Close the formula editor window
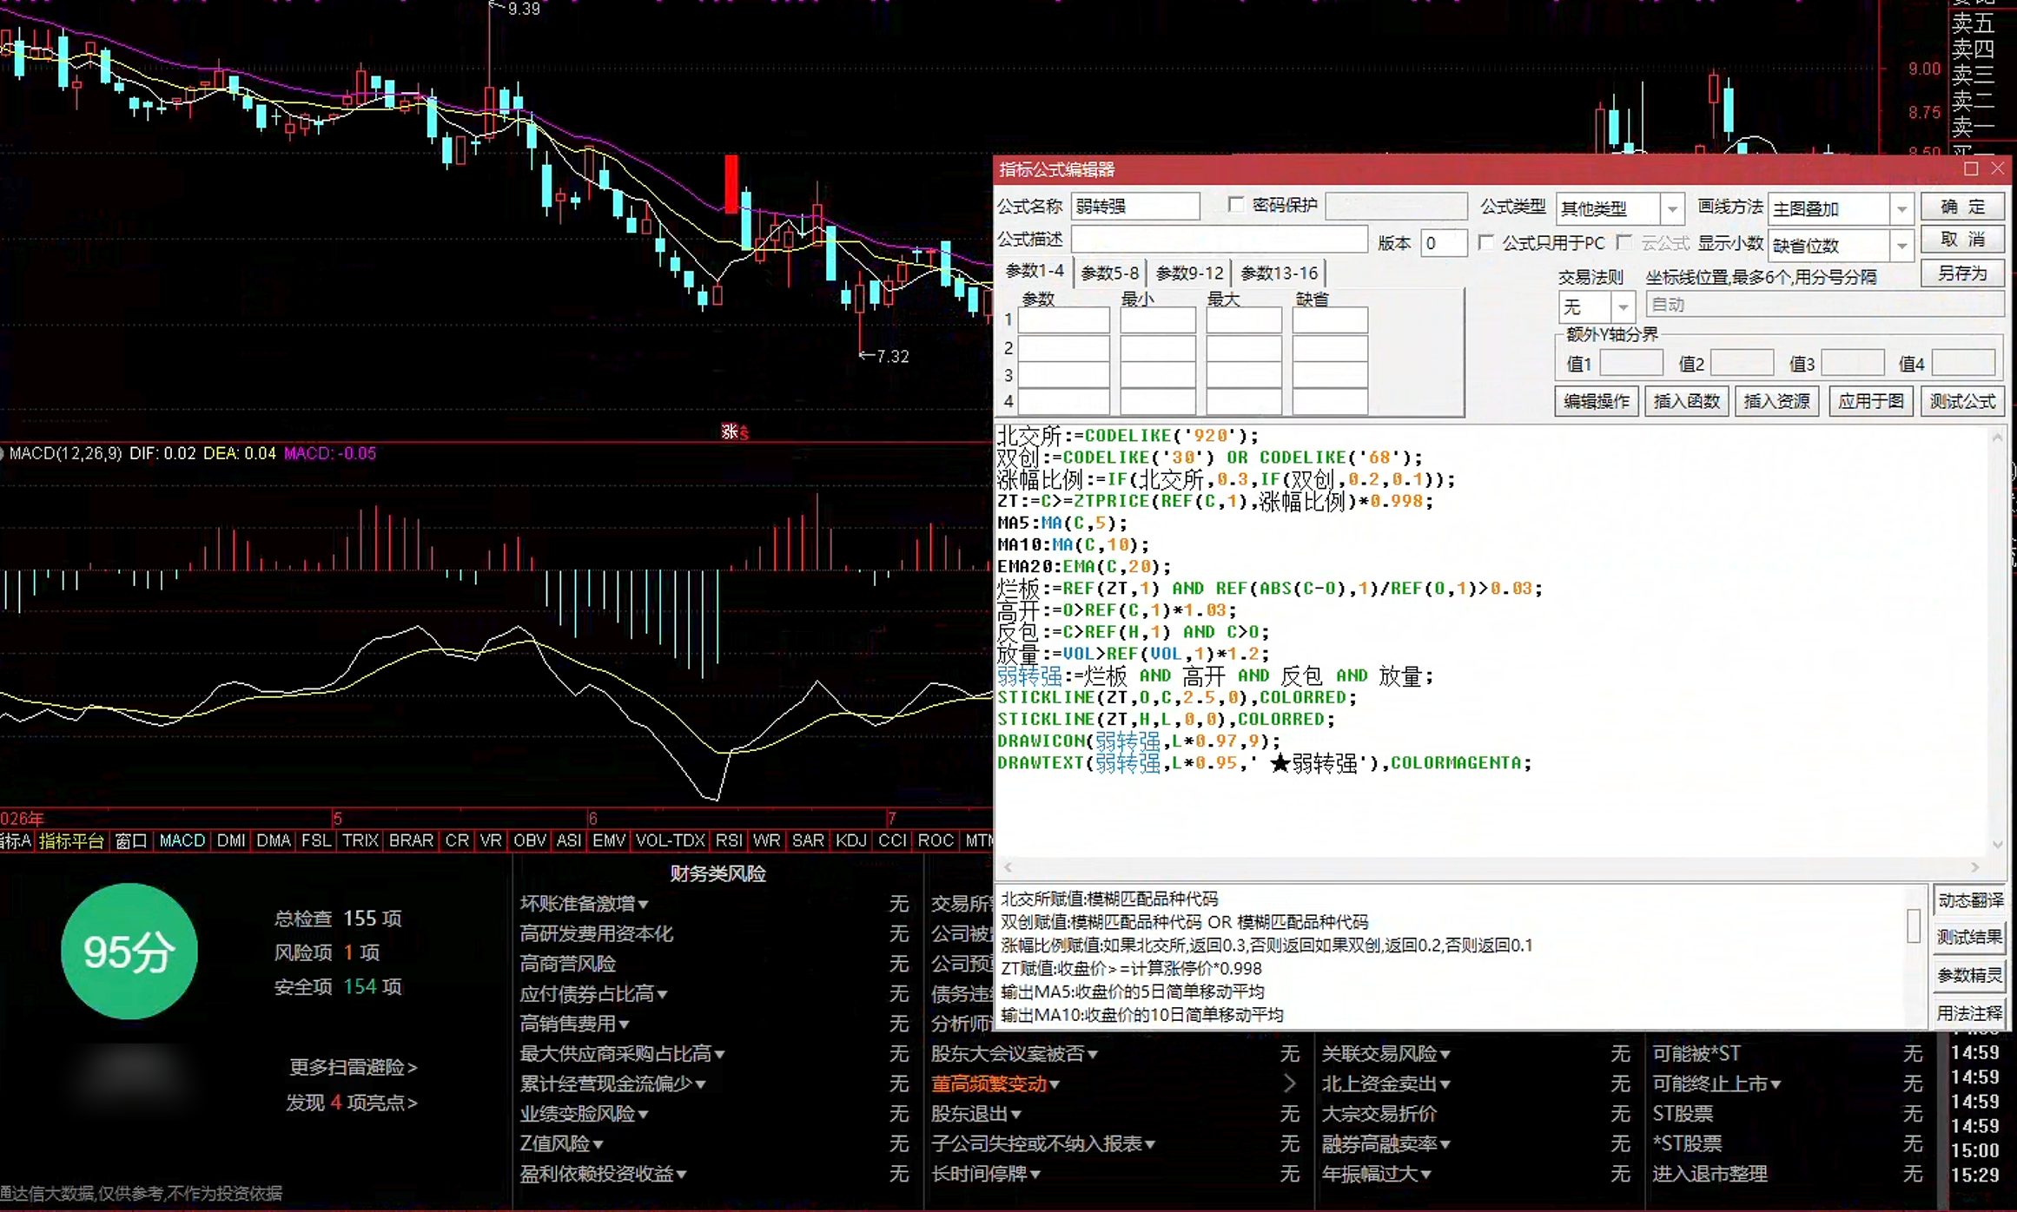This screenshot has width=2017, height=1212. (1997, 169)
